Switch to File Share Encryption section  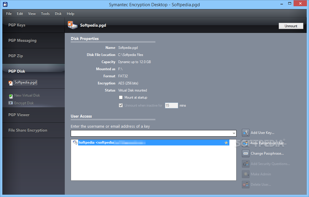pyautogui.click(x=34, y=130)
